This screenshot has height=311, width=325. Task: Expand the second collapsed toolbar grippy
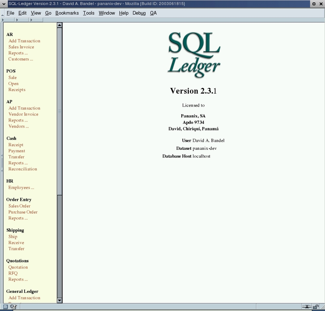(x=17, y=19)
